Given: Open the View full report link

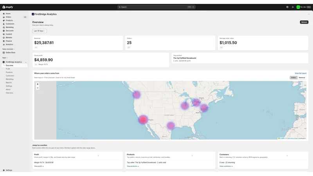Looking at the screenshot, I should coord(300,73).
